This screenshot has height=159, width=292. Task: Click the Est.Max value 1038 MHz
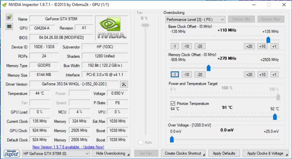(x=118, y=121)
